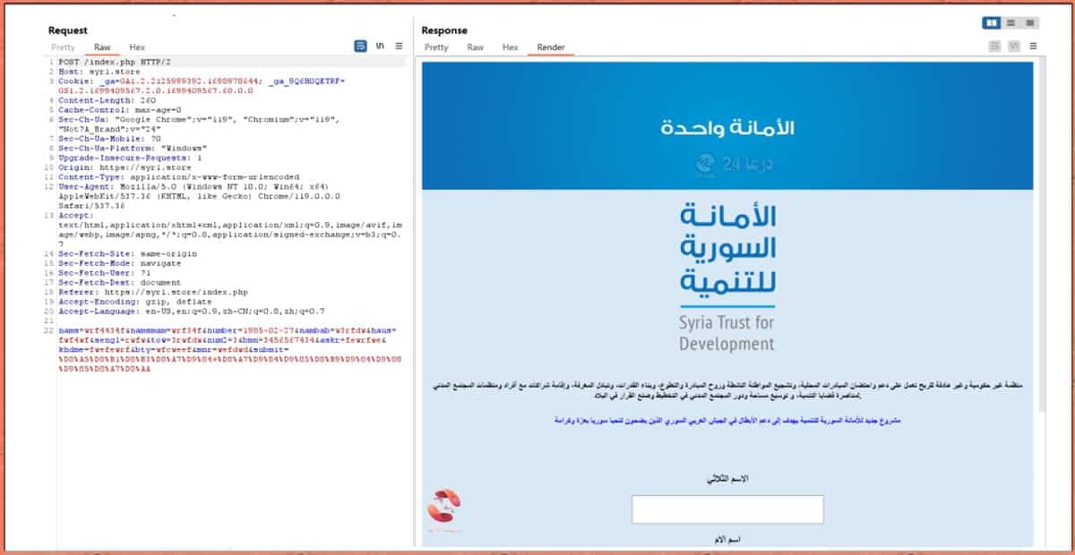Toggle off the active side-by-side view button
1075x555 pixels.
click(x=991, y=23)
